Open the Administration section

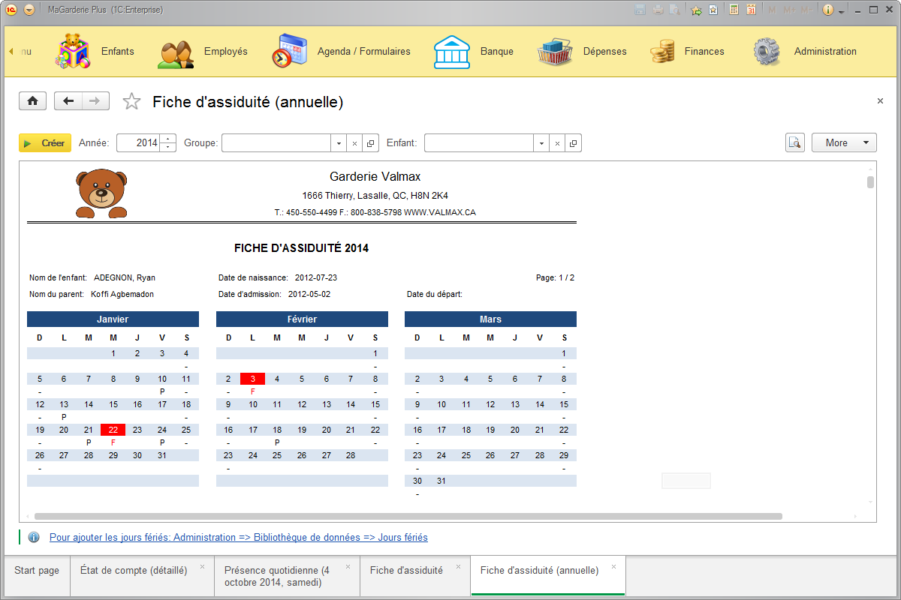click(825, 51)
